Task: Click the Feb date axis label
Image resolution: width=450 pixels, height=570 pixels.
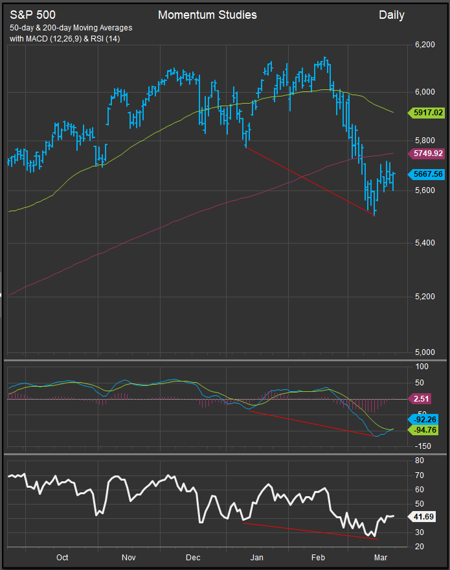Action: (x=318, y=558)
